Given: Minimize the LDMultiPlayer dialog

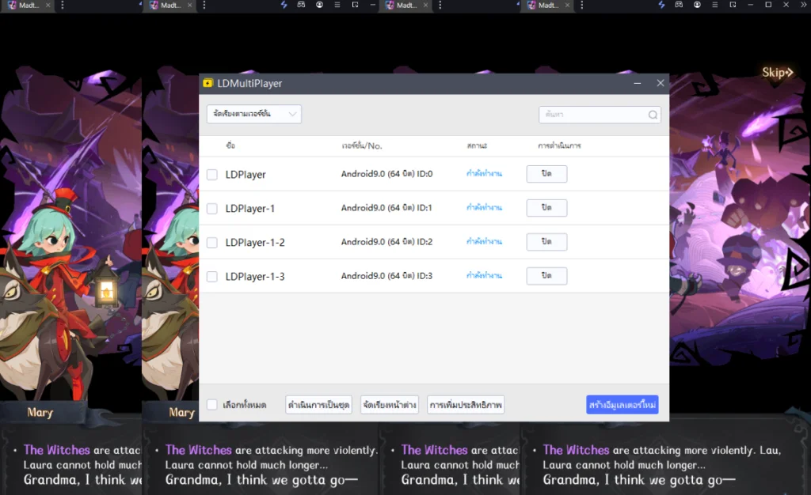Looking at the screenshot, I should pyautogui.click(x=638, y=83).
